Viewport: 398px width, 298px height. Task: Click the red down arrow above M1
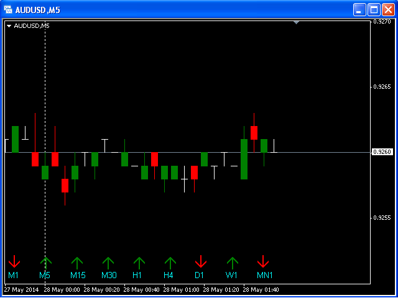(x=14, y=261)
